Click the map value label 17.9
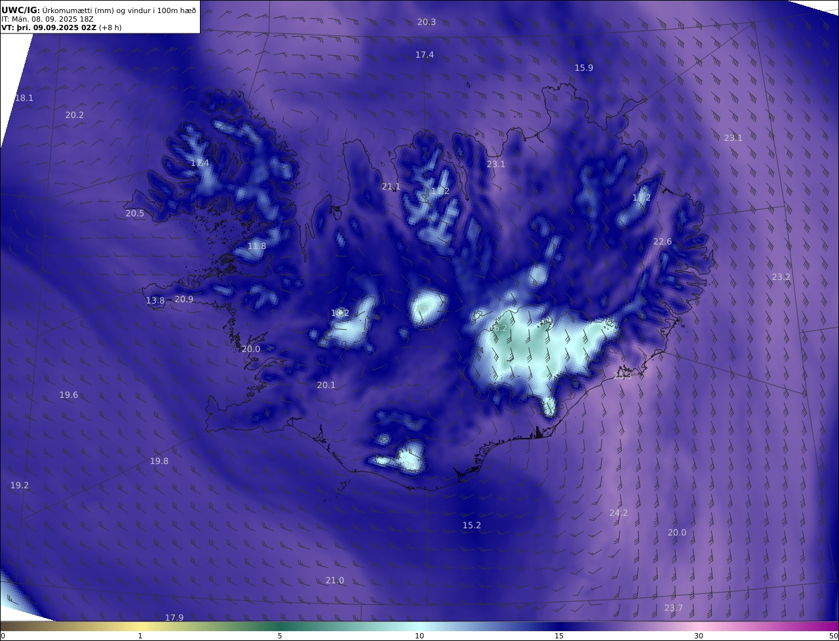This screenshot has height=641, width=839. 174,617
